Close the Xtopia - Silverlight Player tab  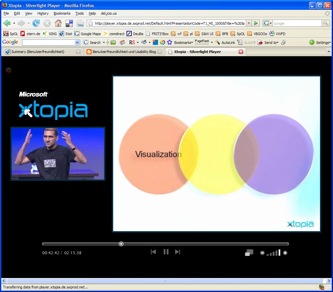(241, 52)
